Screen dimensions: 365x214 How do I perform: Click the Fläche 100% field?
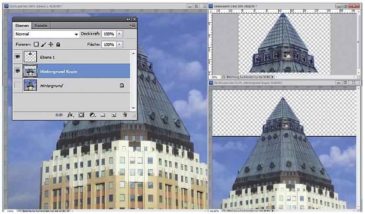pyautogui.click(x=109, y=45)
